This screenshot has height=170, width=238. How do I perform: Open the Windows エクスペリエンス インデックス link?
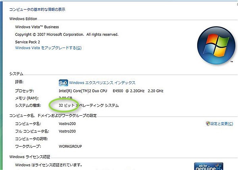102,83
